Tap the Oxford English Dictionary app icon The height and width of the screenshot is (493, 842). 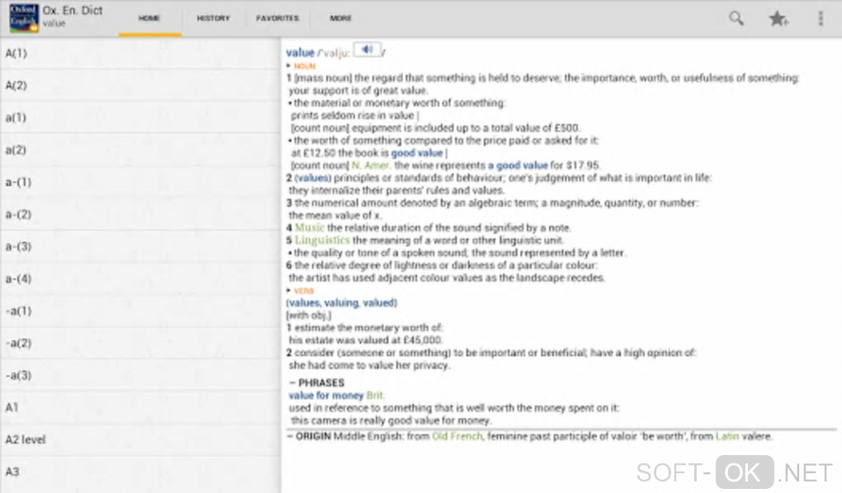point(23,18)
